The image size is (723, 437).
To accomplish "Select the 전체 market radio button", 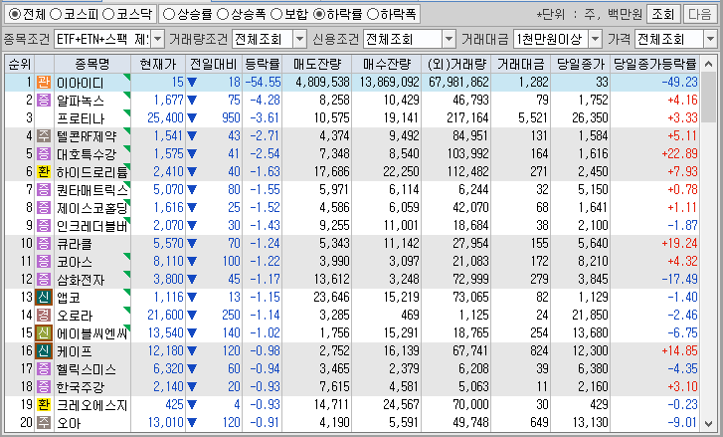I will (x=15, y=14).
